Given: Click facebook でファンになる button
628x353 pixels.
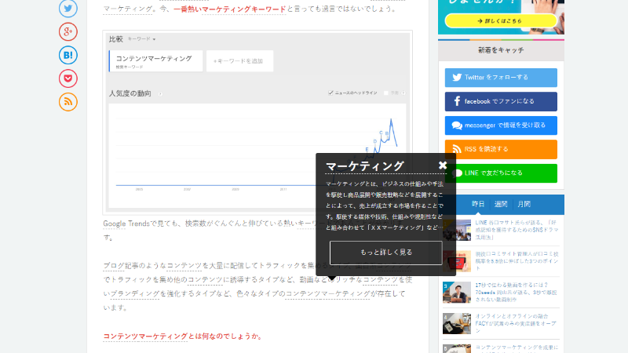Looking at the screenshot, I should click(x=501, y=102).
